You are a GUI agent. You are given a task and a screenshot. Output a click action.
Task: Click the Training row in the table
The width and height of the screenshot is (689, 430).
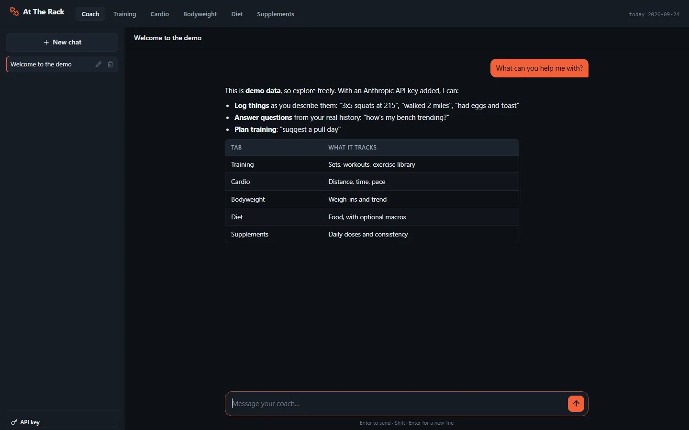pos(372,164)
